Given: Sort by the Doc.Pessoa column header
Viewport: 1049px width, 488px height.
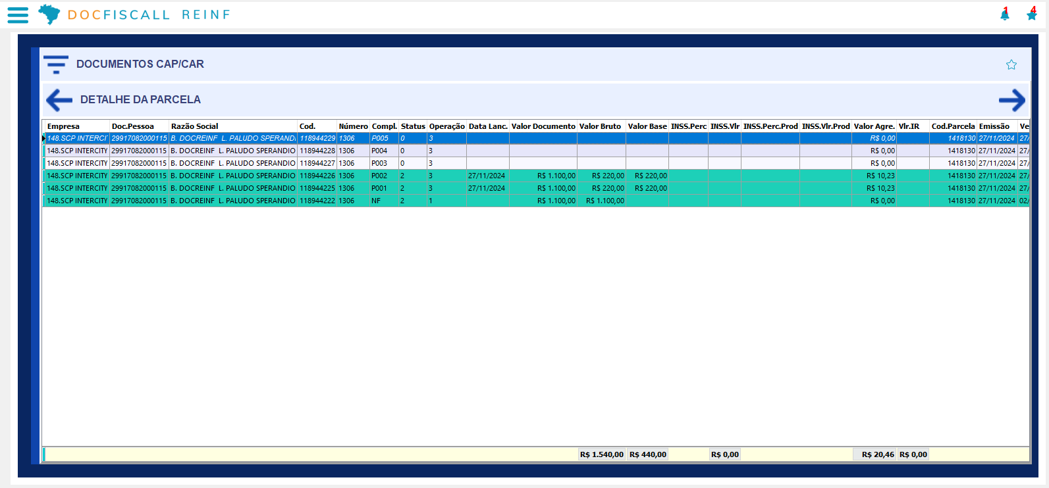Looking at the screenshot, I should click(x=139, y=126).
